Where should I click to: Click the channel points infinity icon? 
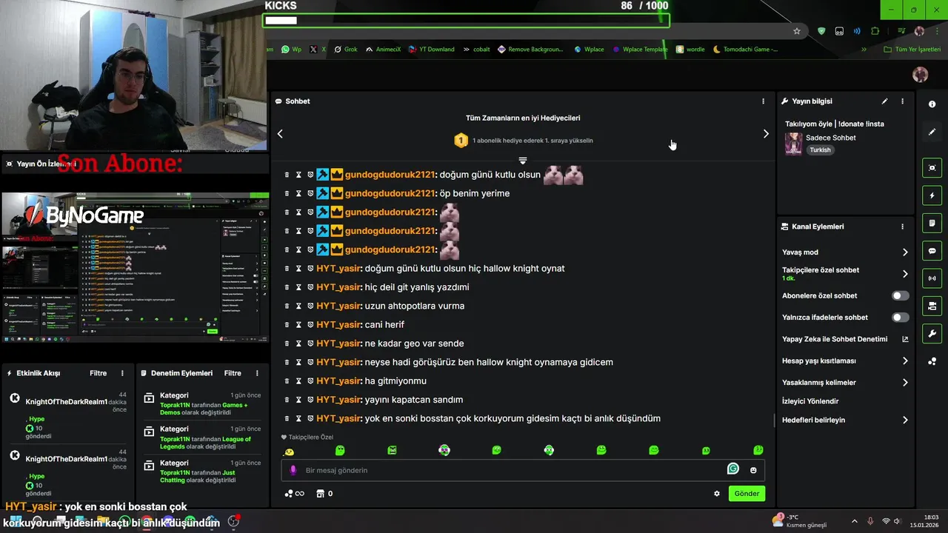294,494
